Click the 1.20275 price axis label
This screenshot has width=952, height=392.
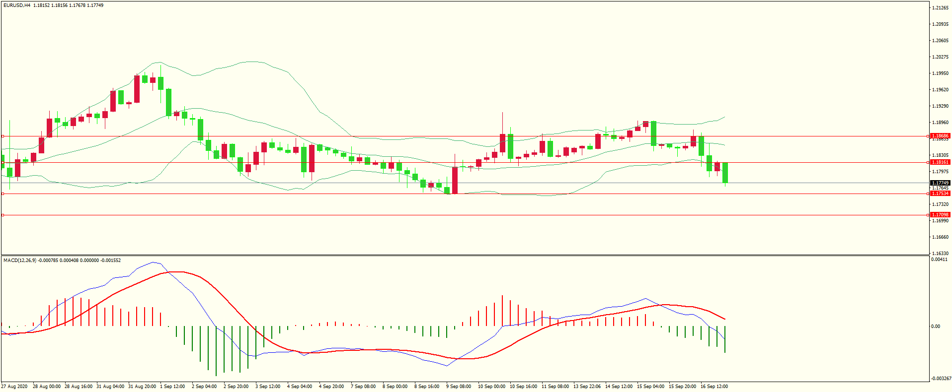(x=940, y=57)
